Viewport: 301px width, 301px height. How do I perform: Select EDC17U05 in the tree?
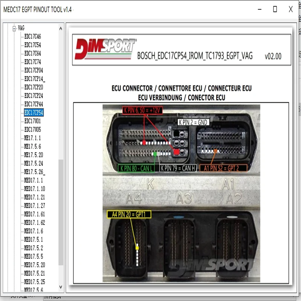(33, 129)
